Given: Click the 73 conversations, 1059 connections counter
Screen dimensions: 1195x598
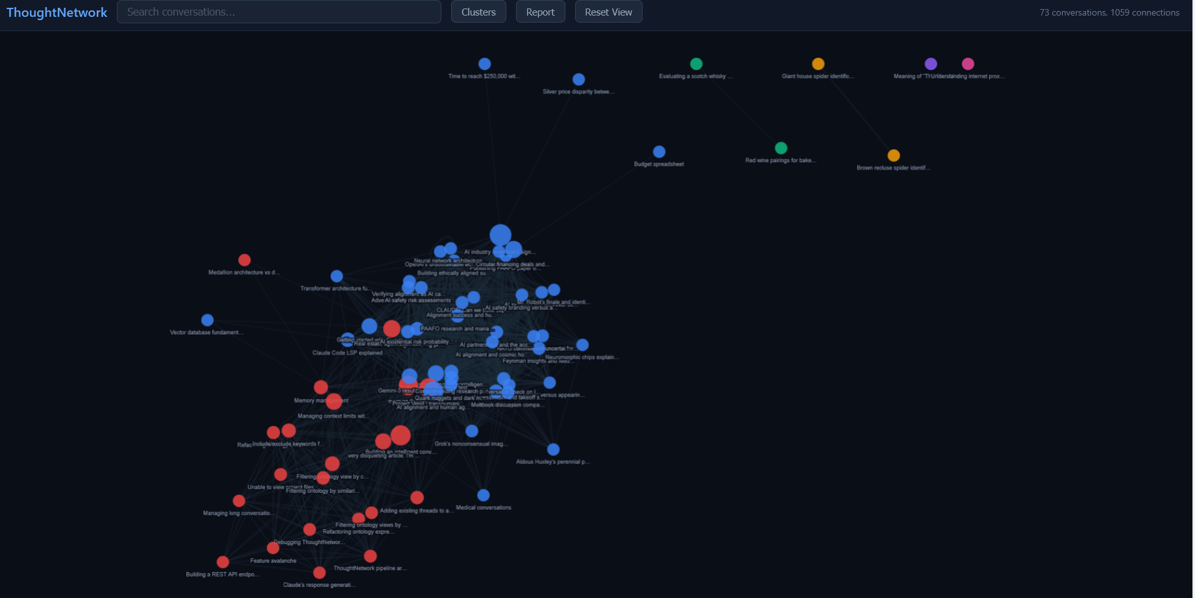Looking at the screenshot, I should tap(1109, 12).
